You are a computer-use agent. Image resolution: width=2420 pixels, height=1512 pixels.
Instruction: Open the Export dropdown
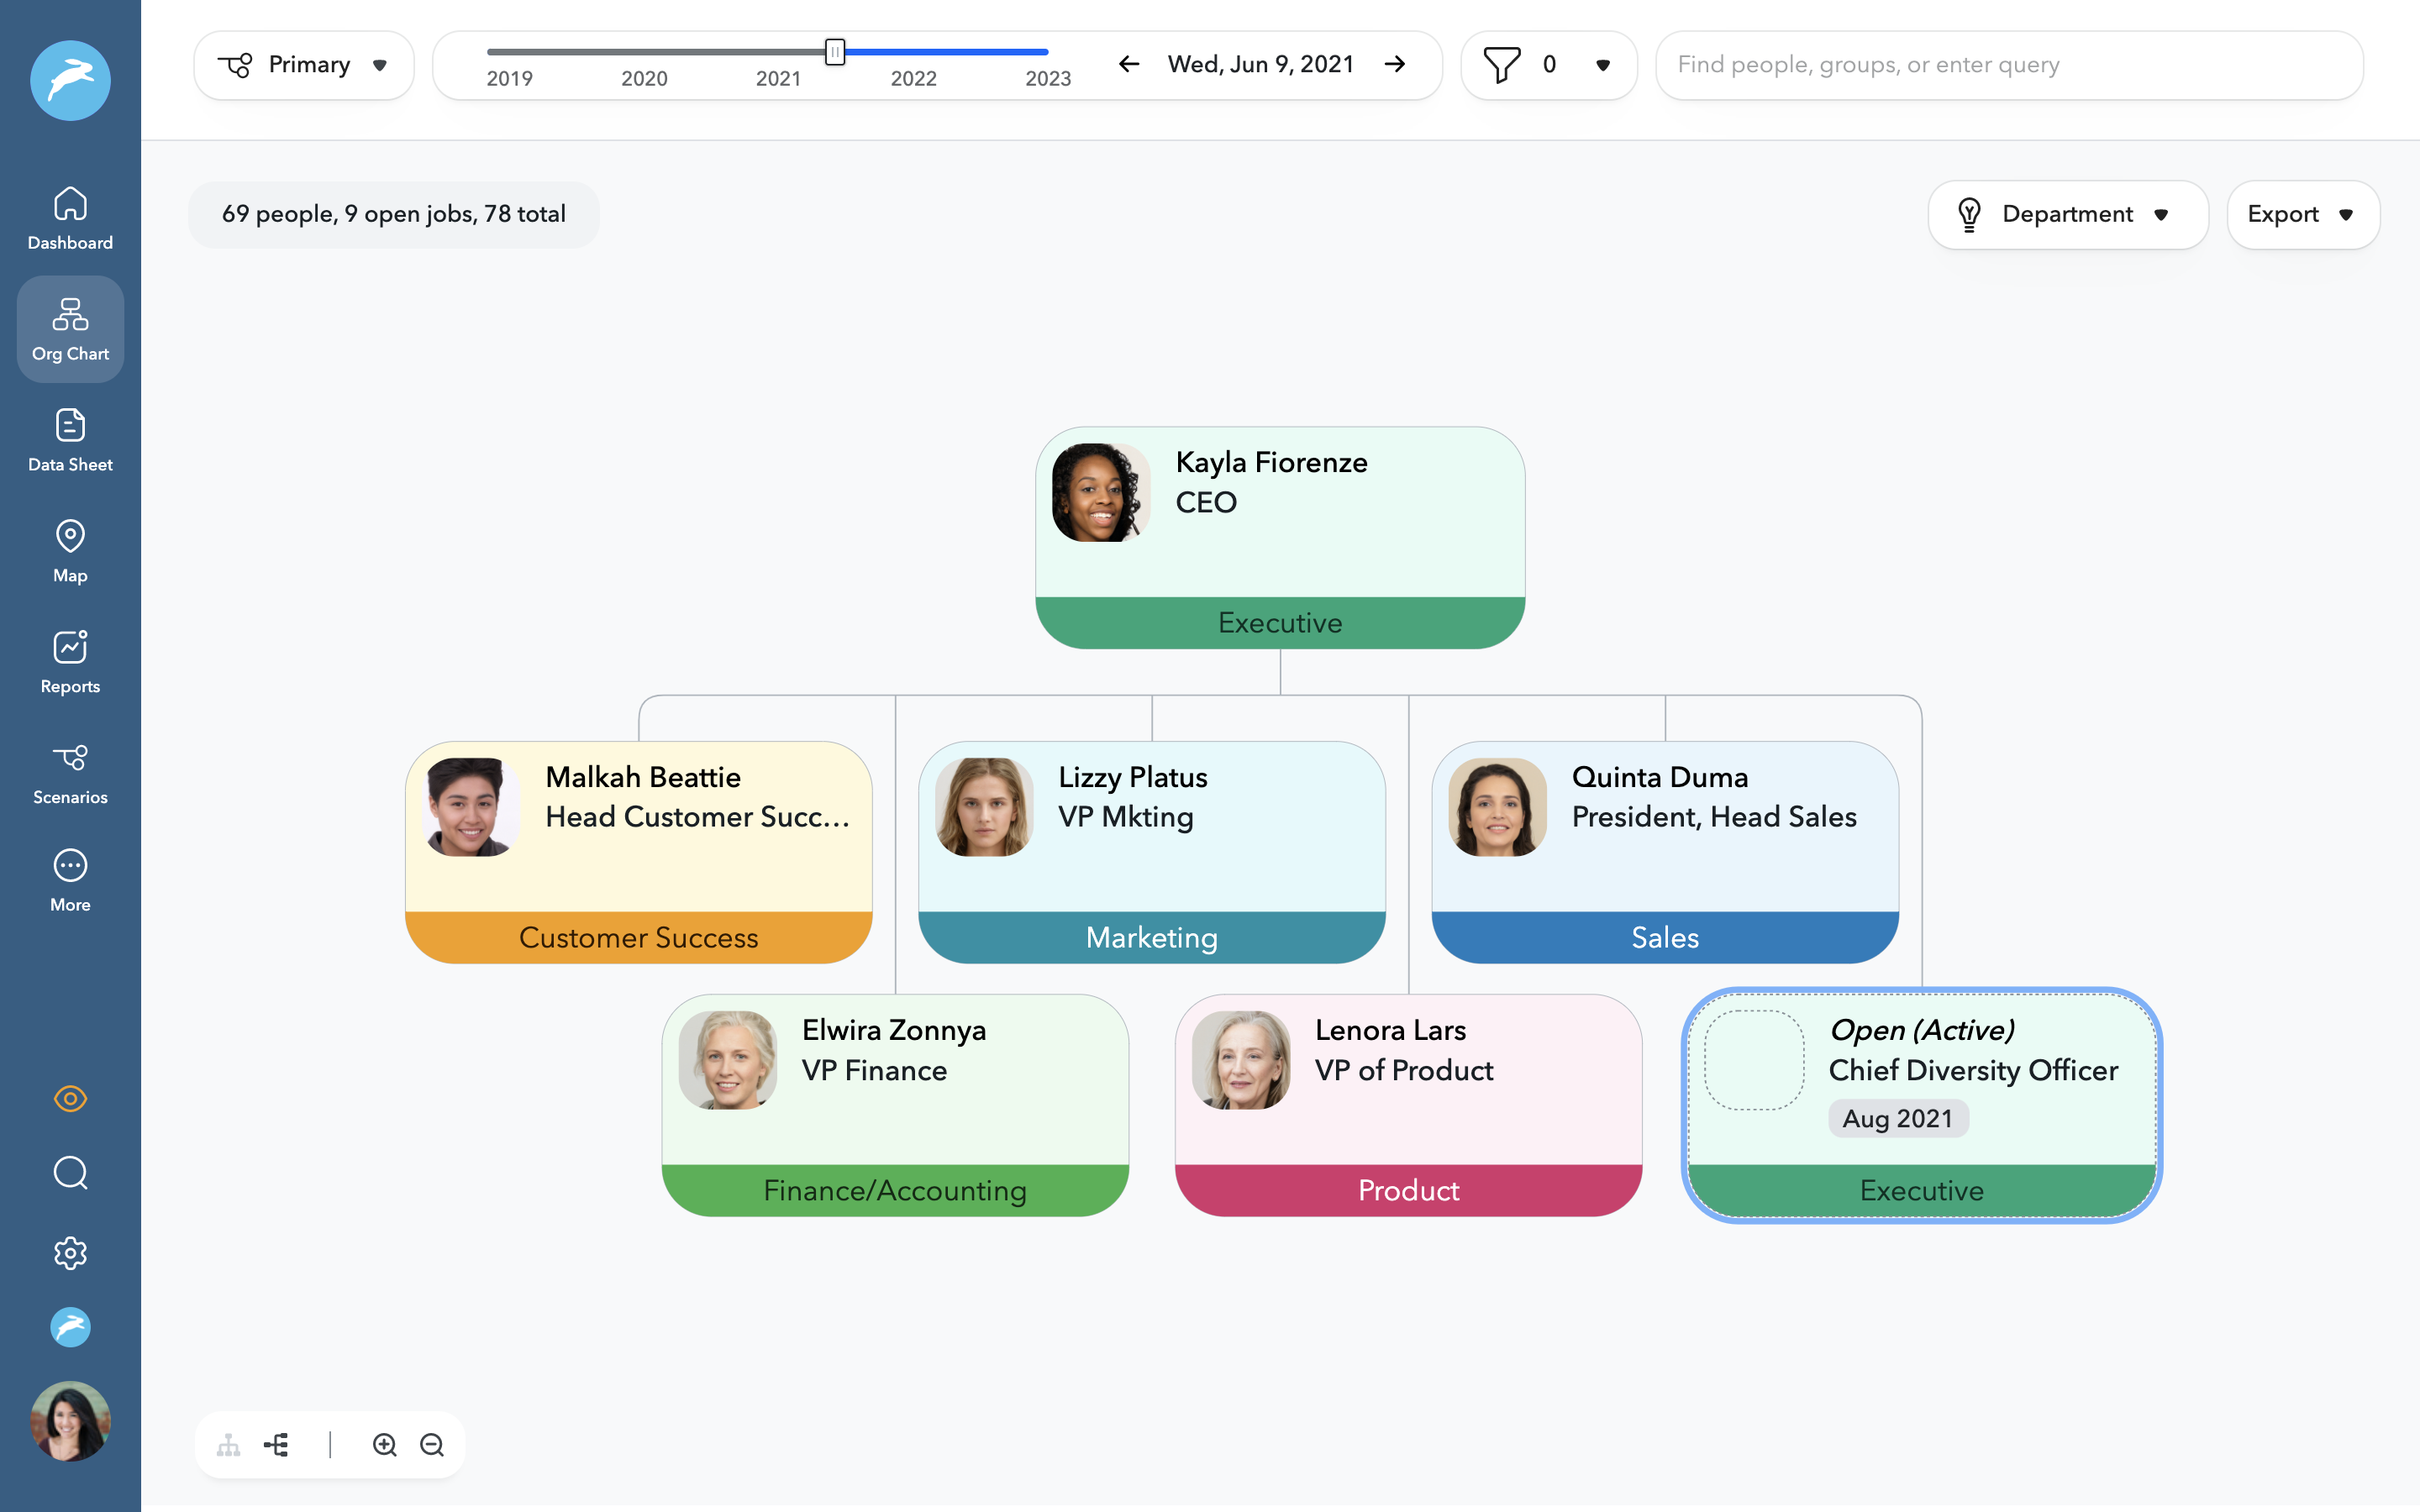(2302, 214)
